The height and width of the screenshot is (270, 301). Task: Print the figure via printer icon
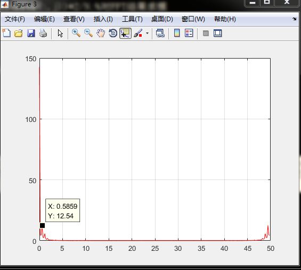(43, 33)
